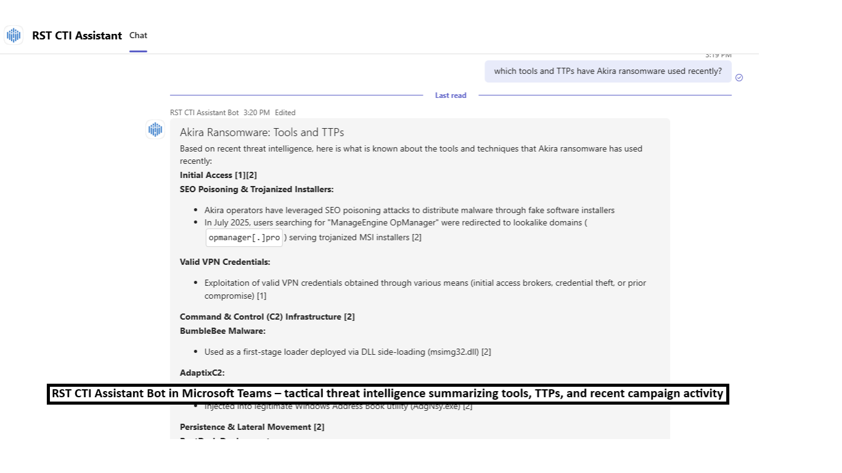Click the RST CTI Assistant app logo
The image size is (842, 473).
14,35
